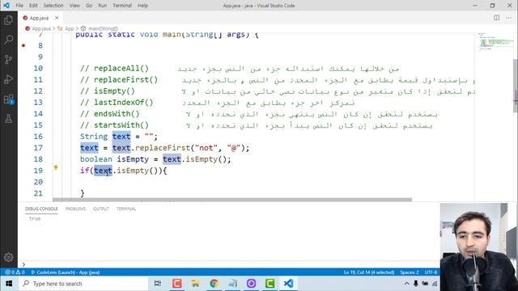
Task: Switch to the Terminal panel tab
Action: coord(126,209)
